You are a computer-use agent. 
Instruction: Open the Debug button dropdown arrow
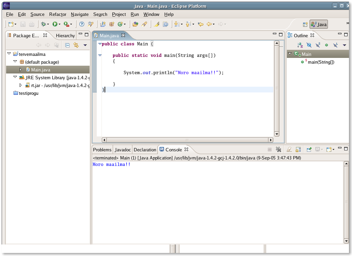pos(48,24)
